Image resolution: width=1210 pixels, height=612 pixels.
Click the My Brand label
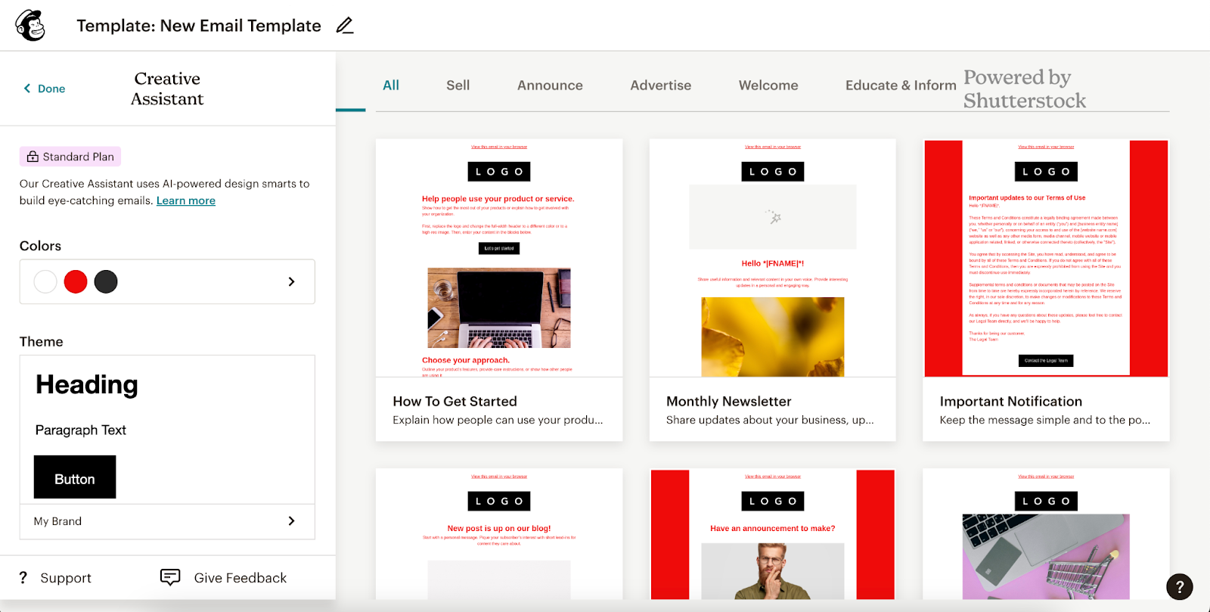point(57,521)
